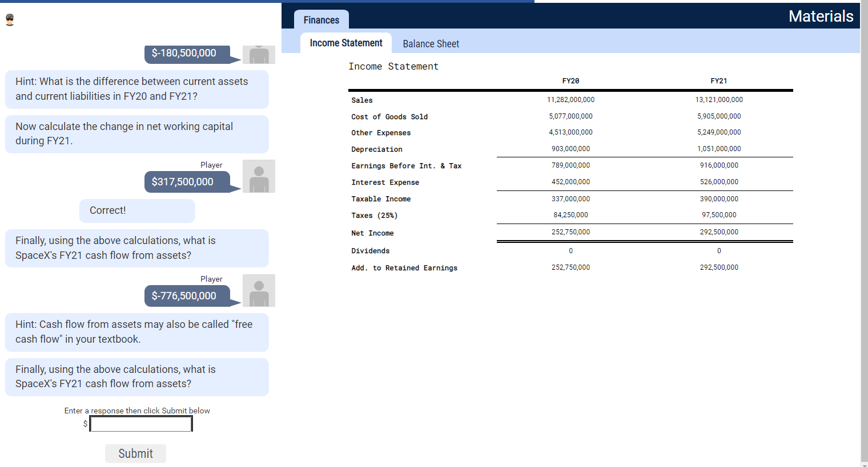Click the $-776,500,000 player answer bubble

187,296
